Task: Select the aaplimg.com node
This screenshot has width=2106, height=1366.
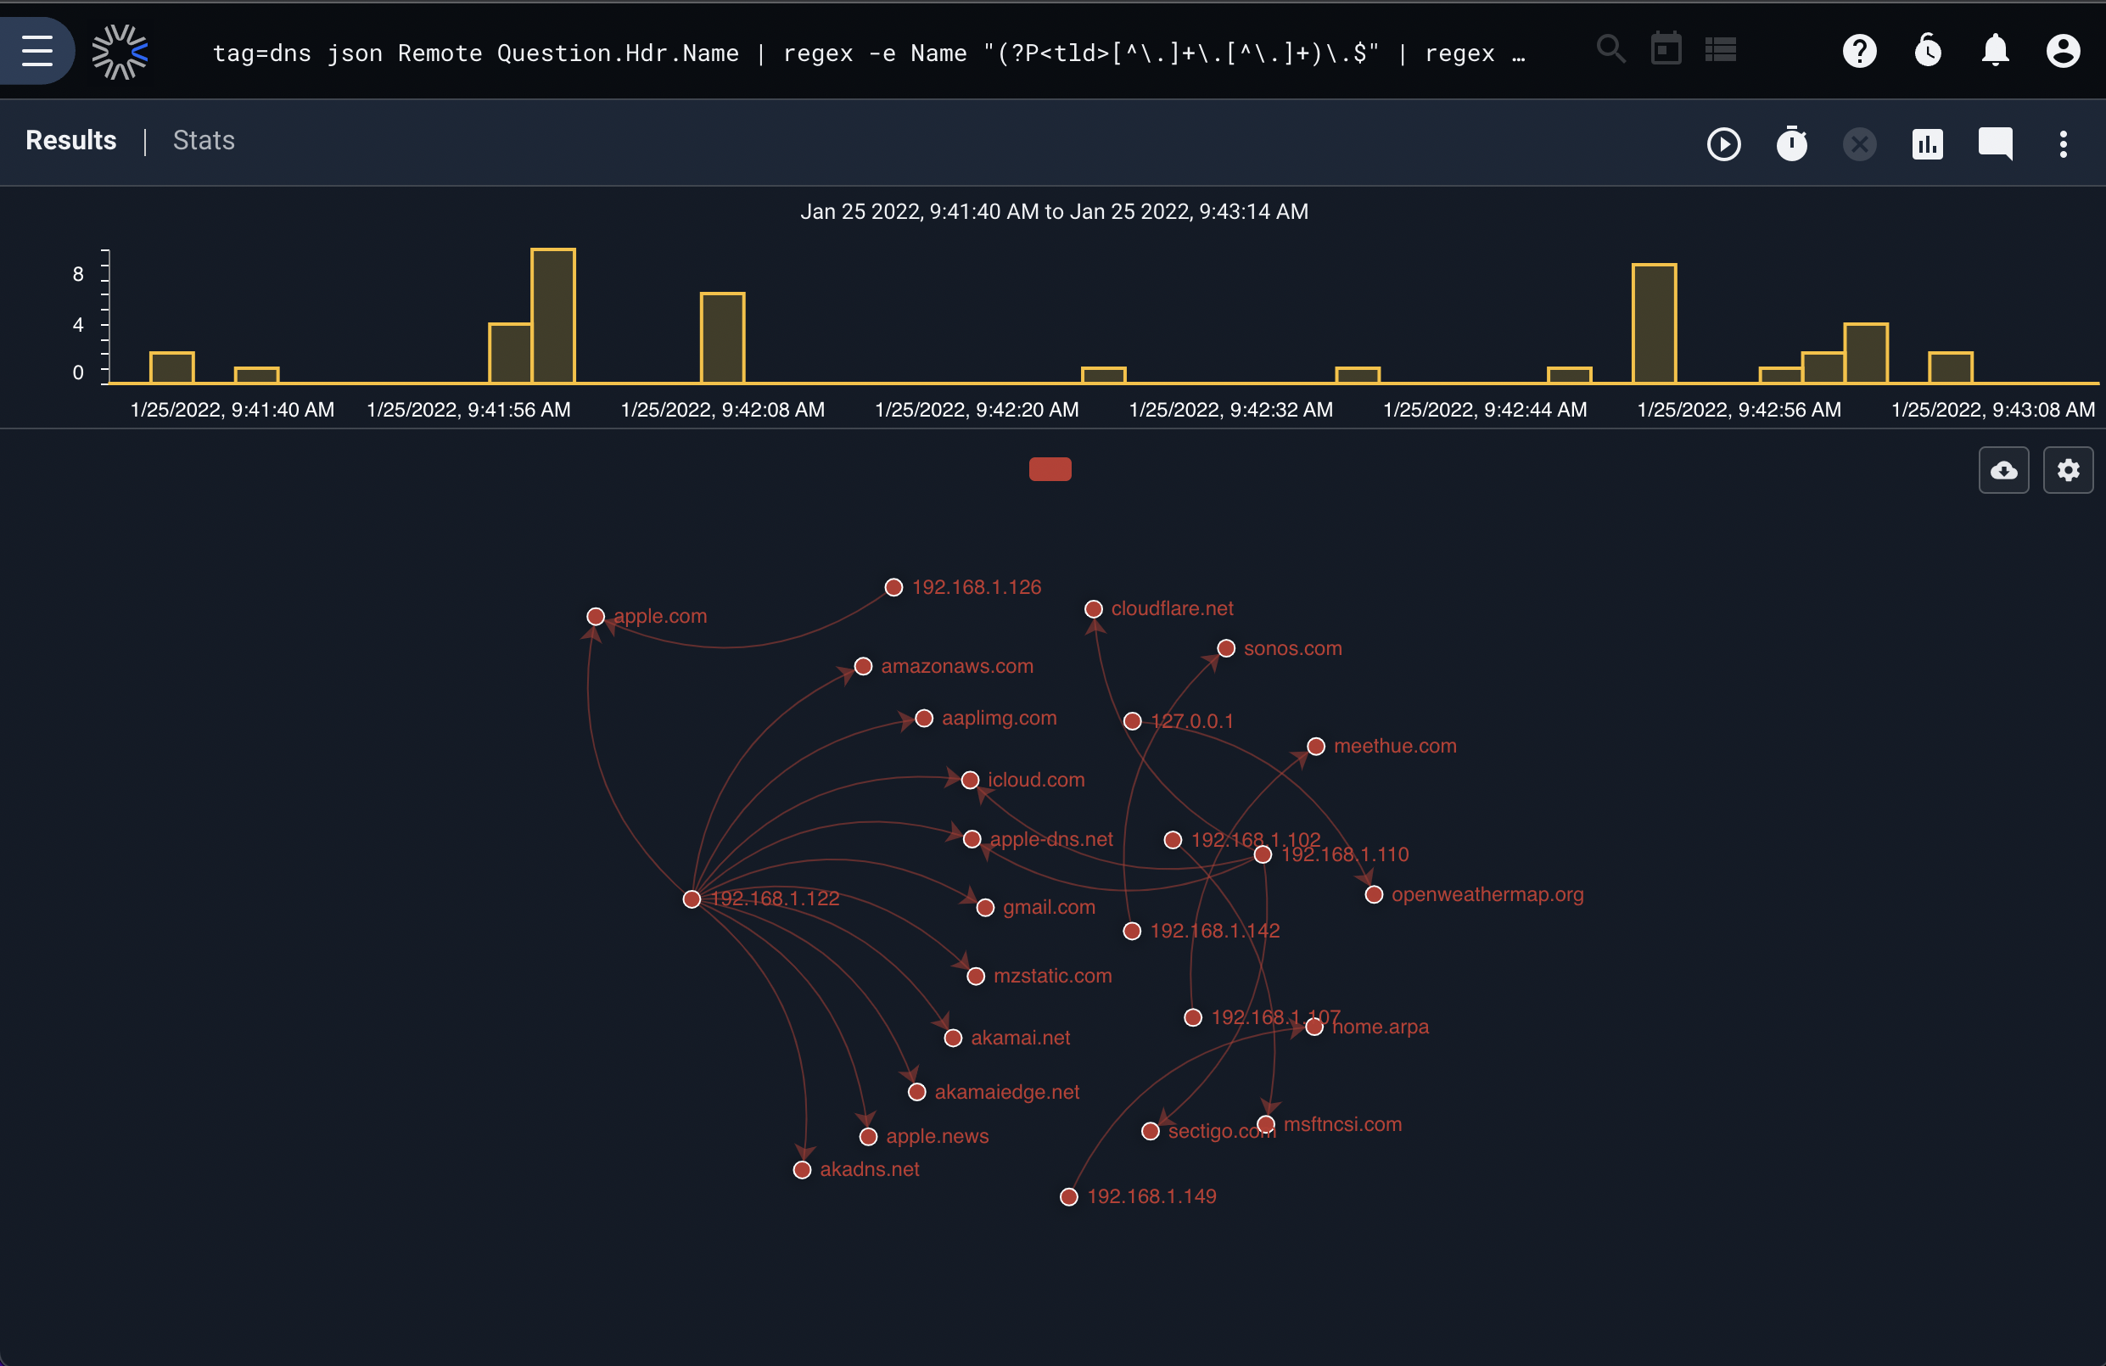Action: [x=924, y=719]
